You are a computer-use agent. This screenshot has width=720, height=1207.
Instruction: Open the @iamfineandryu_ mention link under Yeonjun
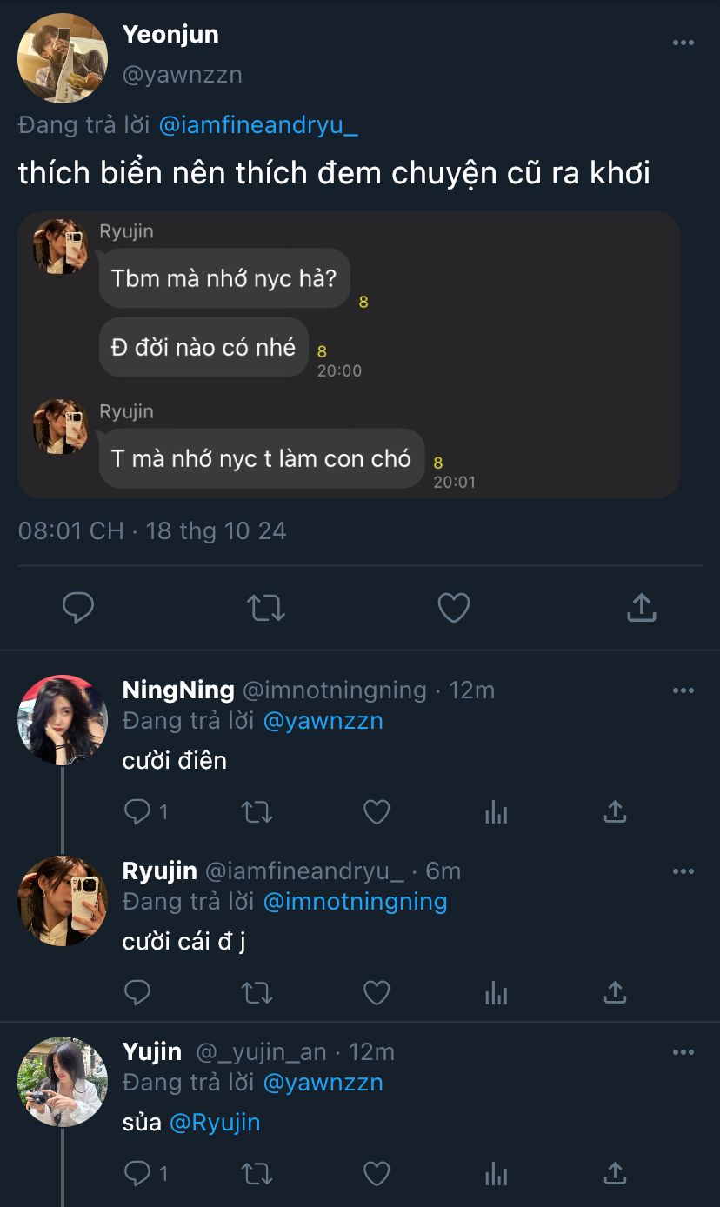258,125
